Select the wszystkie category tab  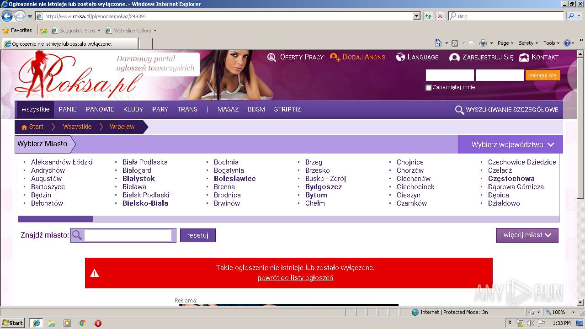[35, 110]
